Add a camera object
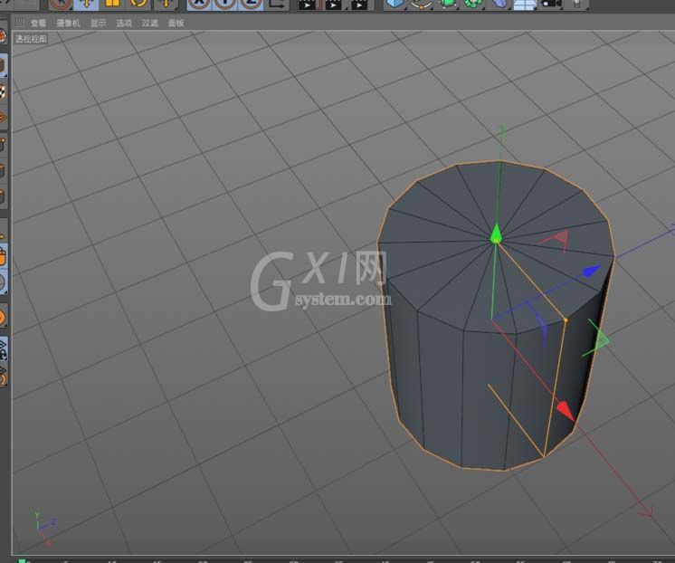 551,4
